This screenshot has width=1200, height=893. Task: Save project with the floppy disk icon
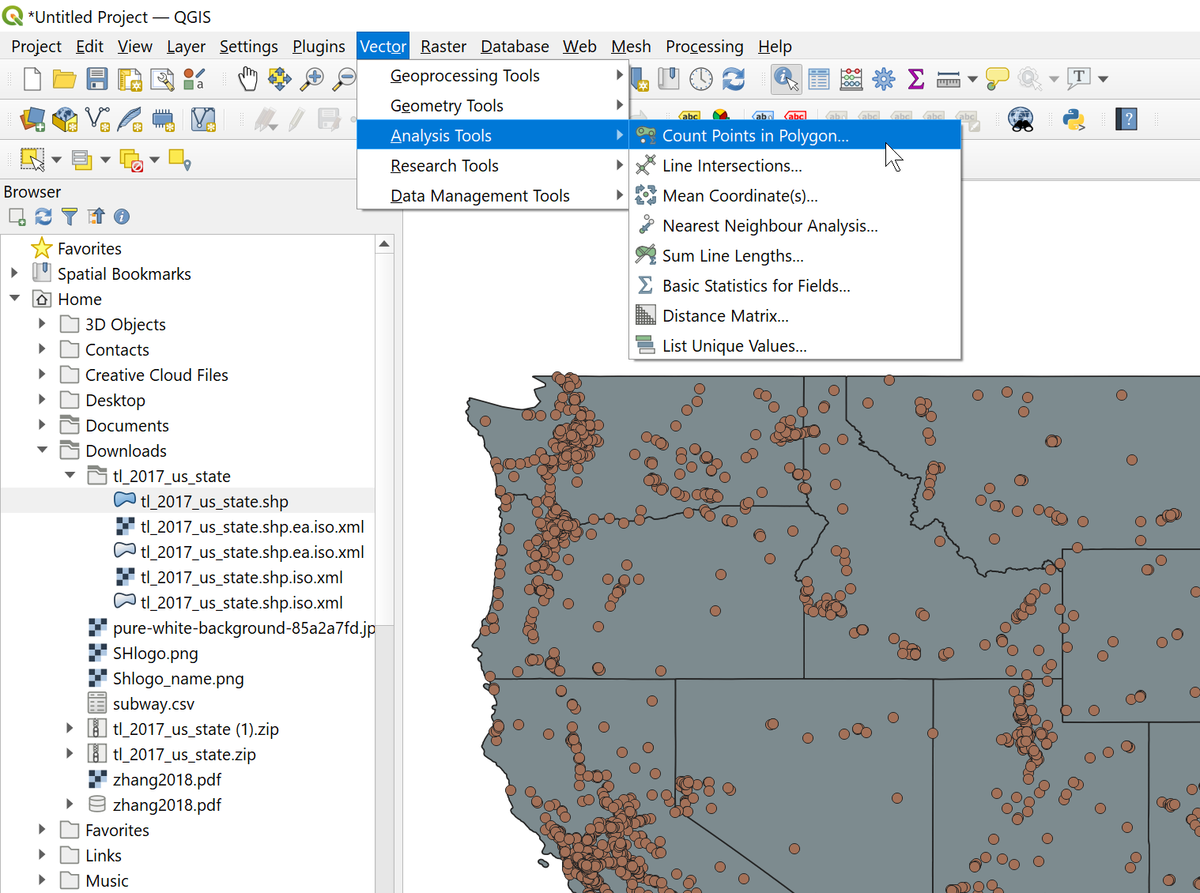point(96,78)
